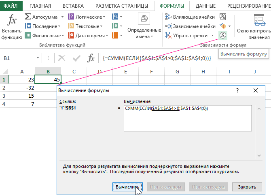The image size is (271, 195).
Task: Expand the Math functions dropdown arrow
Action: pos(121,26)
